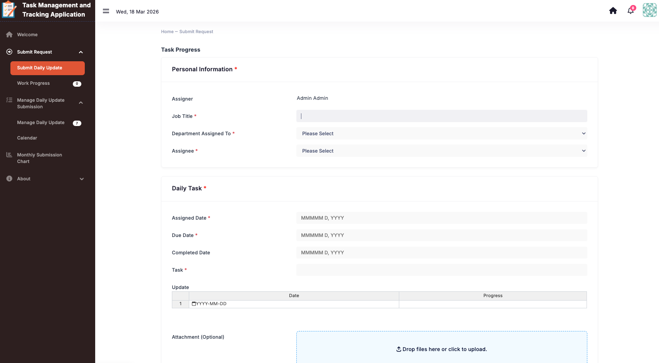This screenshot has height=363, width=659.
Task: Open the home icon in top bar
Action: click(x=613, y=11)
